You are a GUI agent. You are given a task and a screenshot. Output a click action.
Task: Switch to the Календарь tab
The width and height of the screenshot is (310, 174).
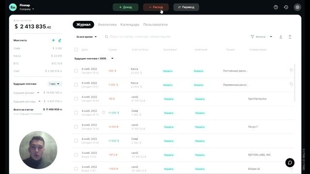point(130,25)
